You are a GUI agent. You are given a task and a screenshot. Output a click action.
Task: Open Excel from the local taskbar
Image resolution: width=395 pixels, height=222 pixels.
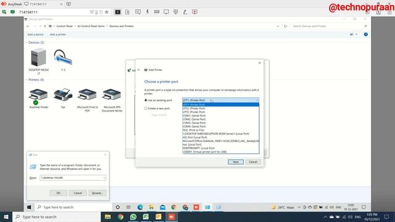(x=146, y=216)
